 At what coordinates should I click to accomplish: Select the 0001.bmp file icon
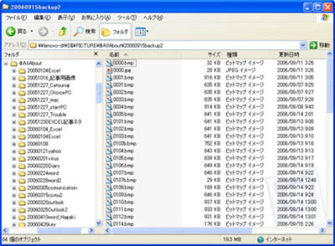tap(109, 77)
